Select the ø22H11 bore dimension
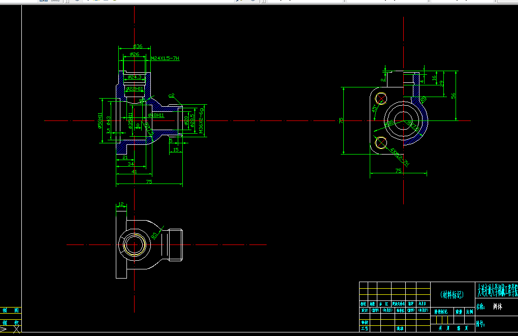The width and height of the screenshot is (518, 336). coord(135,88)
